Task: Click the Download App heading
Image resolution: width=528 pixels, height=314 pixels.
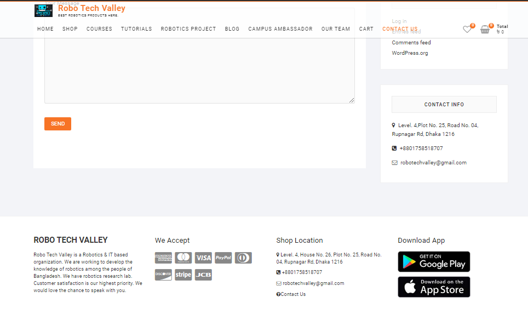Action: [421, 240]
